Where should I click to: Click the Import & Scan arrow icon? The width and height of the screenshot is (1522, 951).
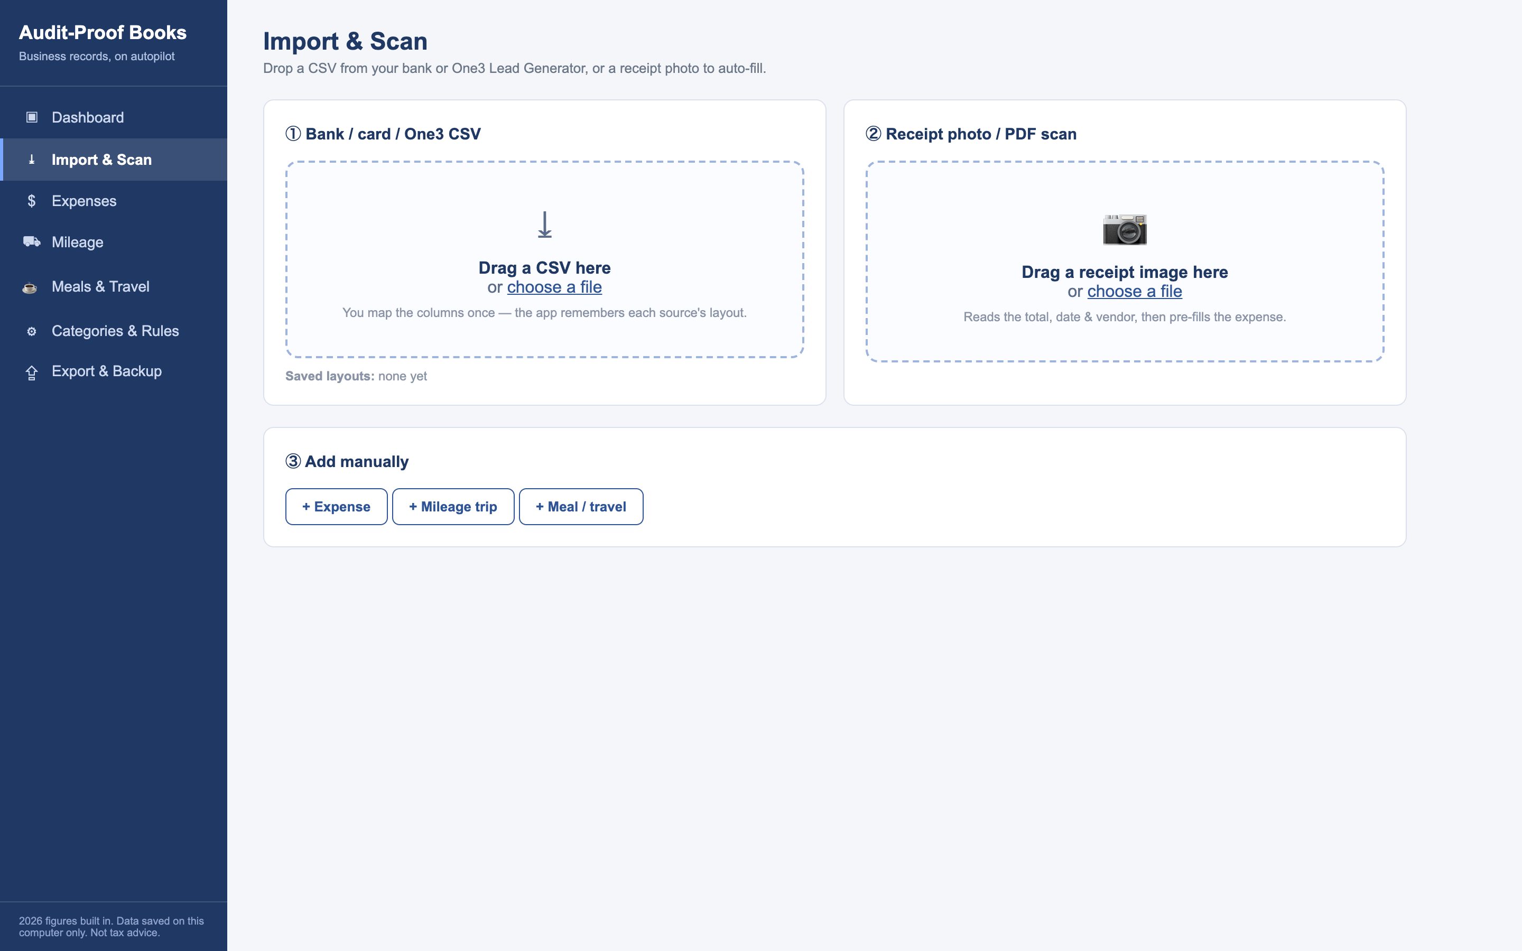click(32, 160)
